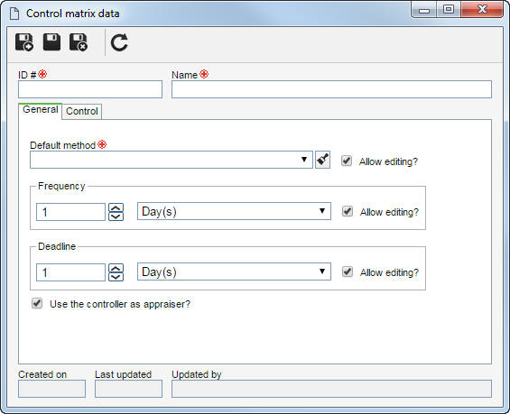Click the Save and new icon
510x414 pixels.
pos(24,42)
